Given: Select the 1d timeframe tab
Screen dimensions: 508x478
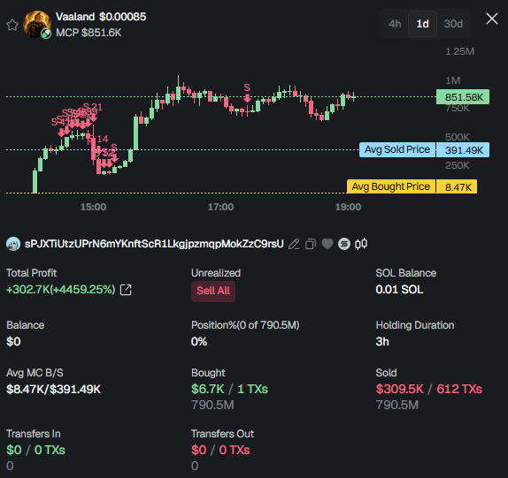Looking at the screenshot, I should [x=422, y=24].
